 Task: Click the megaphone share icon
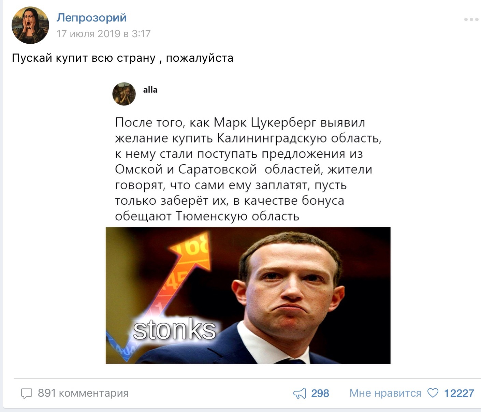(x=300, y=393)
